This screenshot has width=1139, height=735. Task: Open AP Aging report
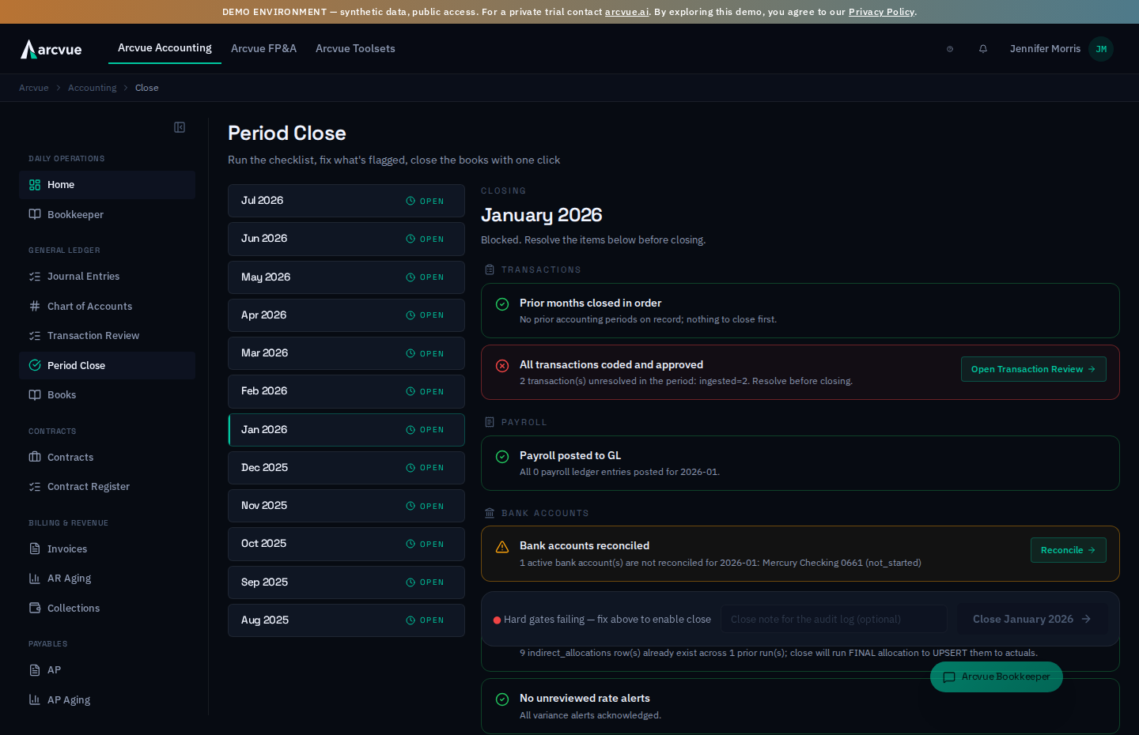pyautogui.click(x=107, y=700)
